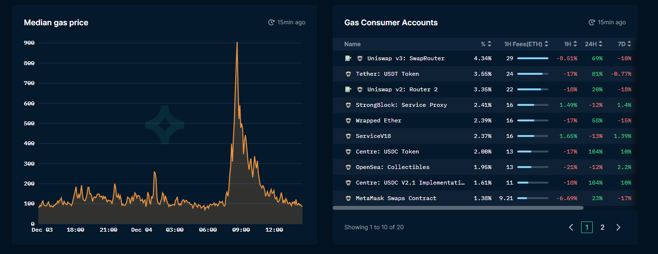
Task: Click the fee bar for Tether: USDT Token
Action: [x=533, y=74]
